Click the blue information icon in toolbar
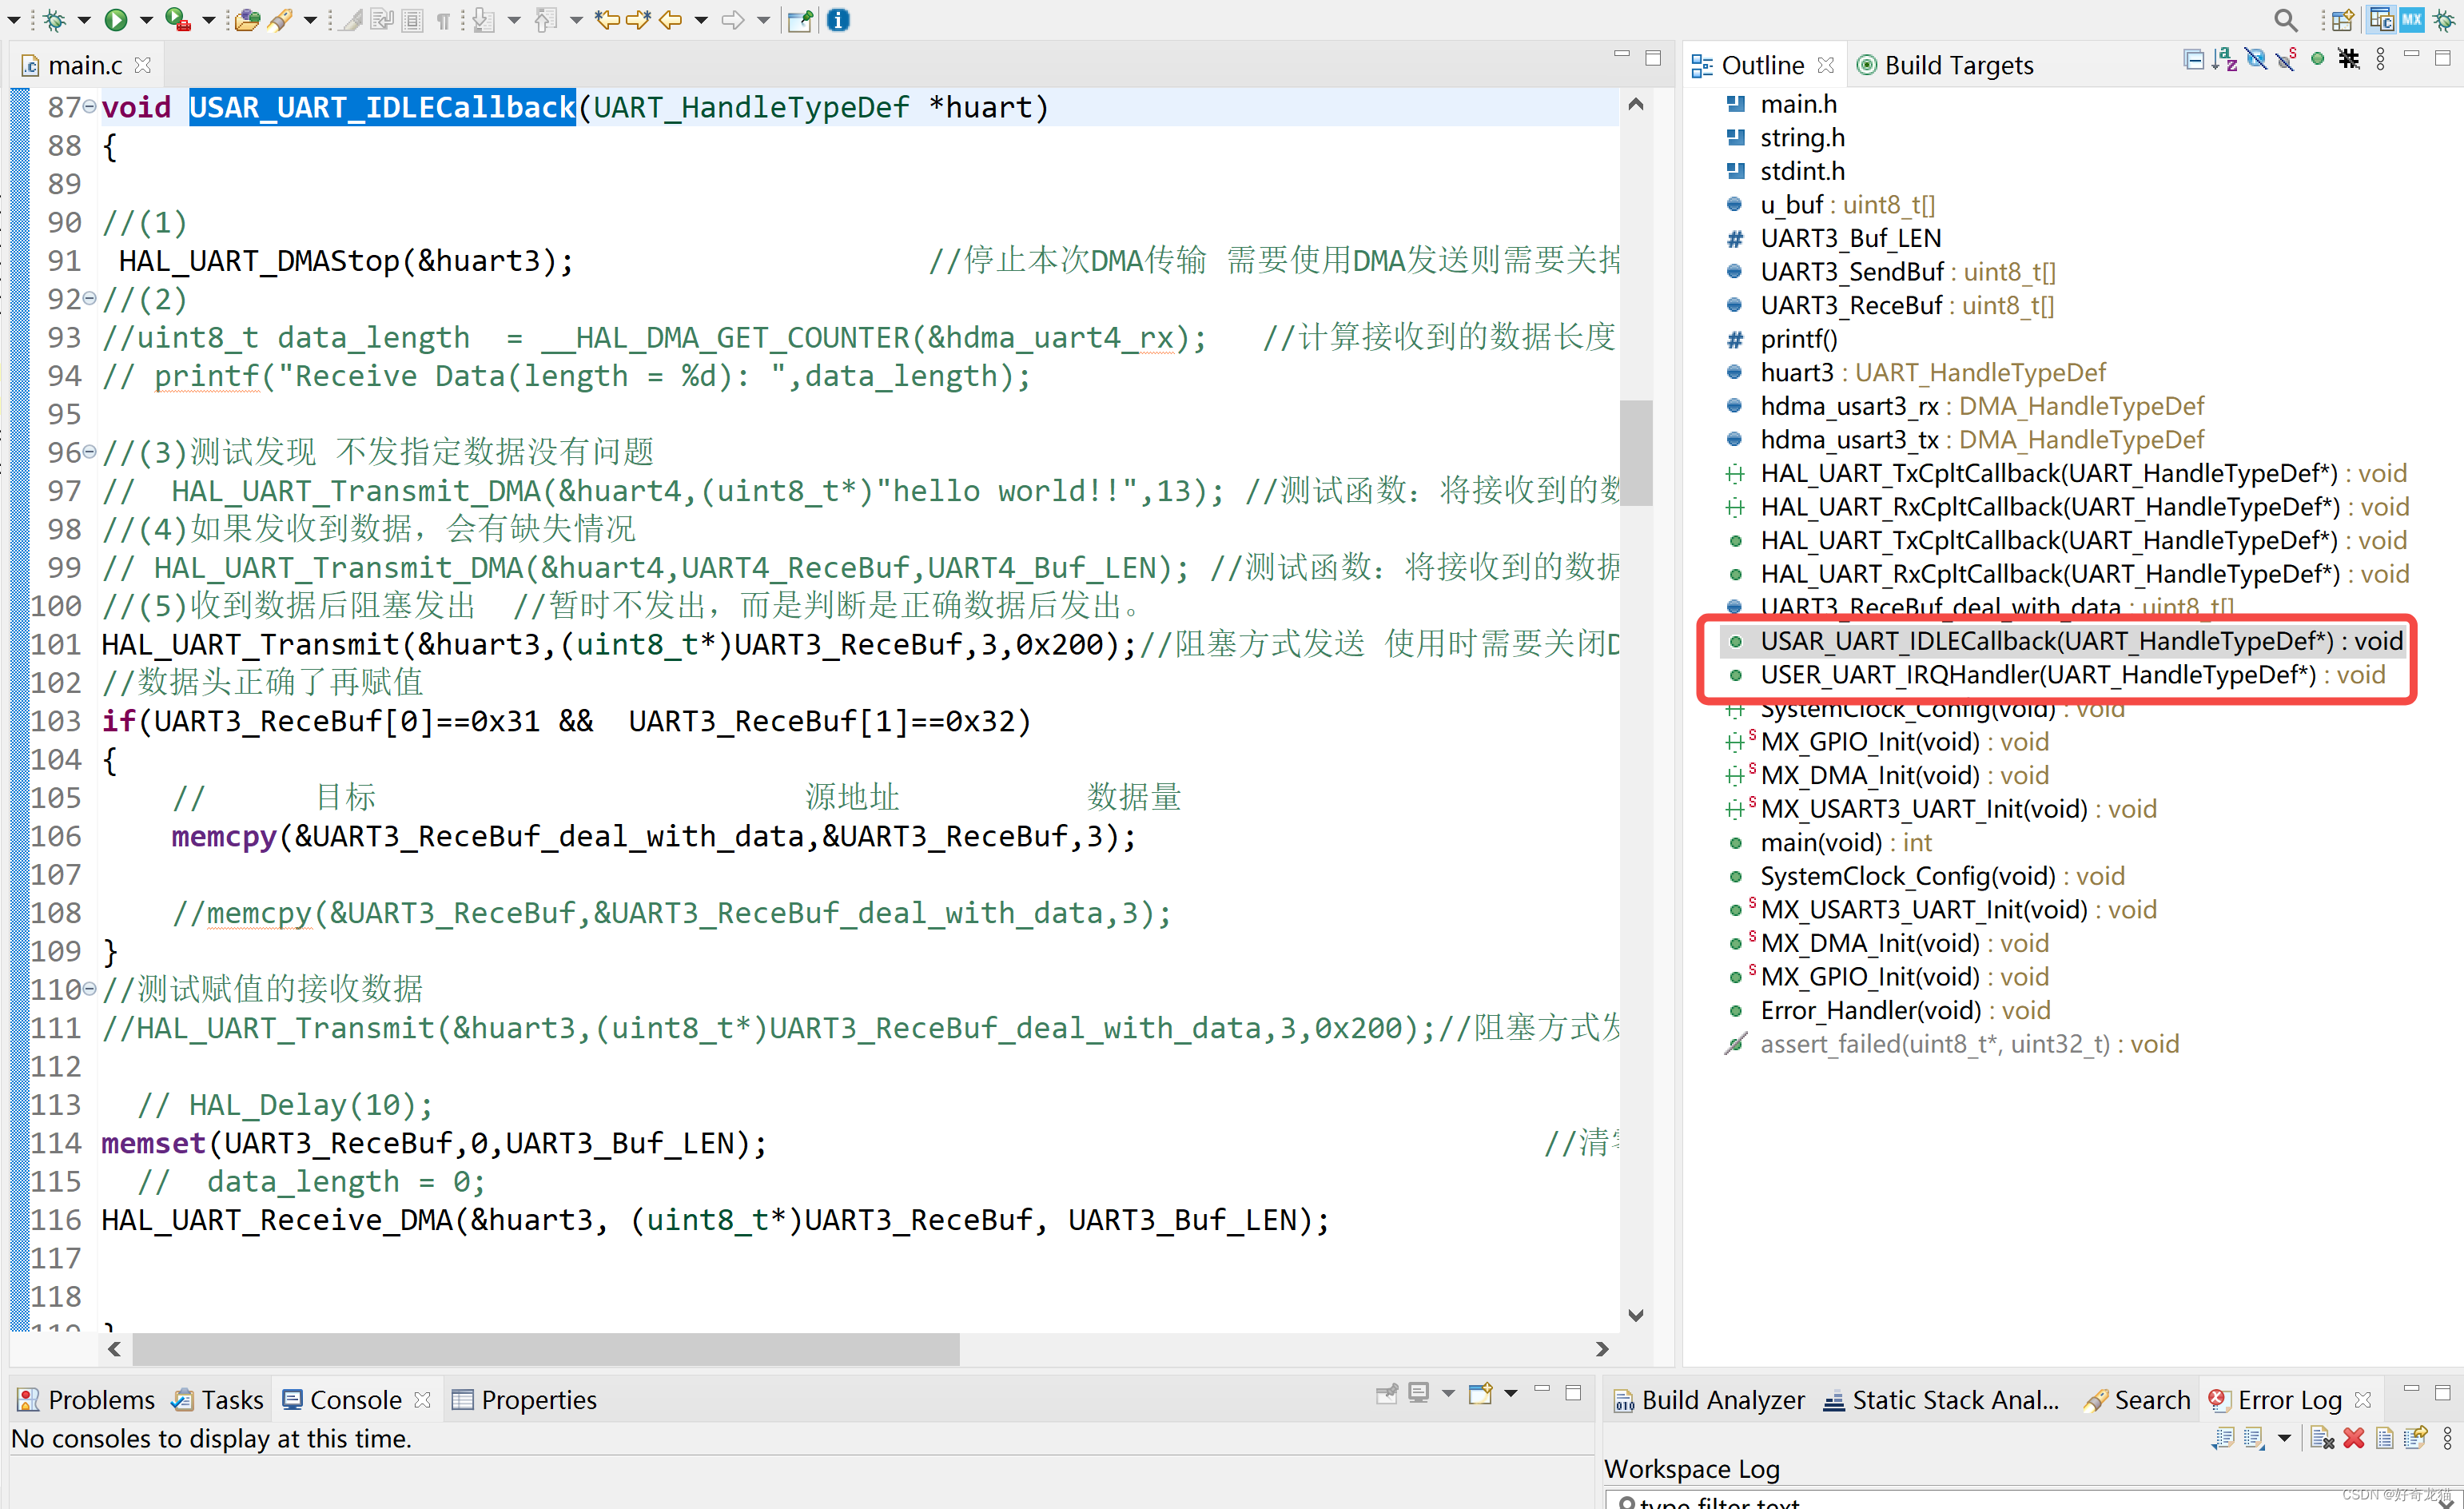Image resolution: width=2464 pixels, height=1509 pixels. (838, 19)
